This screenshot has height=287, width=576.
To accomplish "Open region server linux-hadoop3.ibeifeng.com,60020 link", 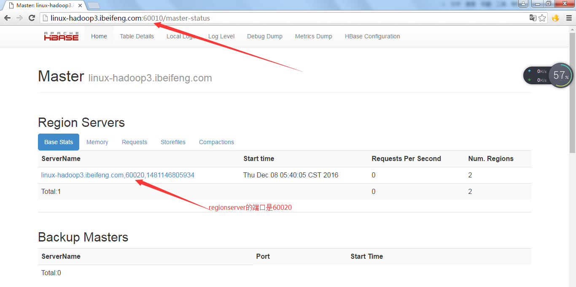I will (x=118, y=175).
